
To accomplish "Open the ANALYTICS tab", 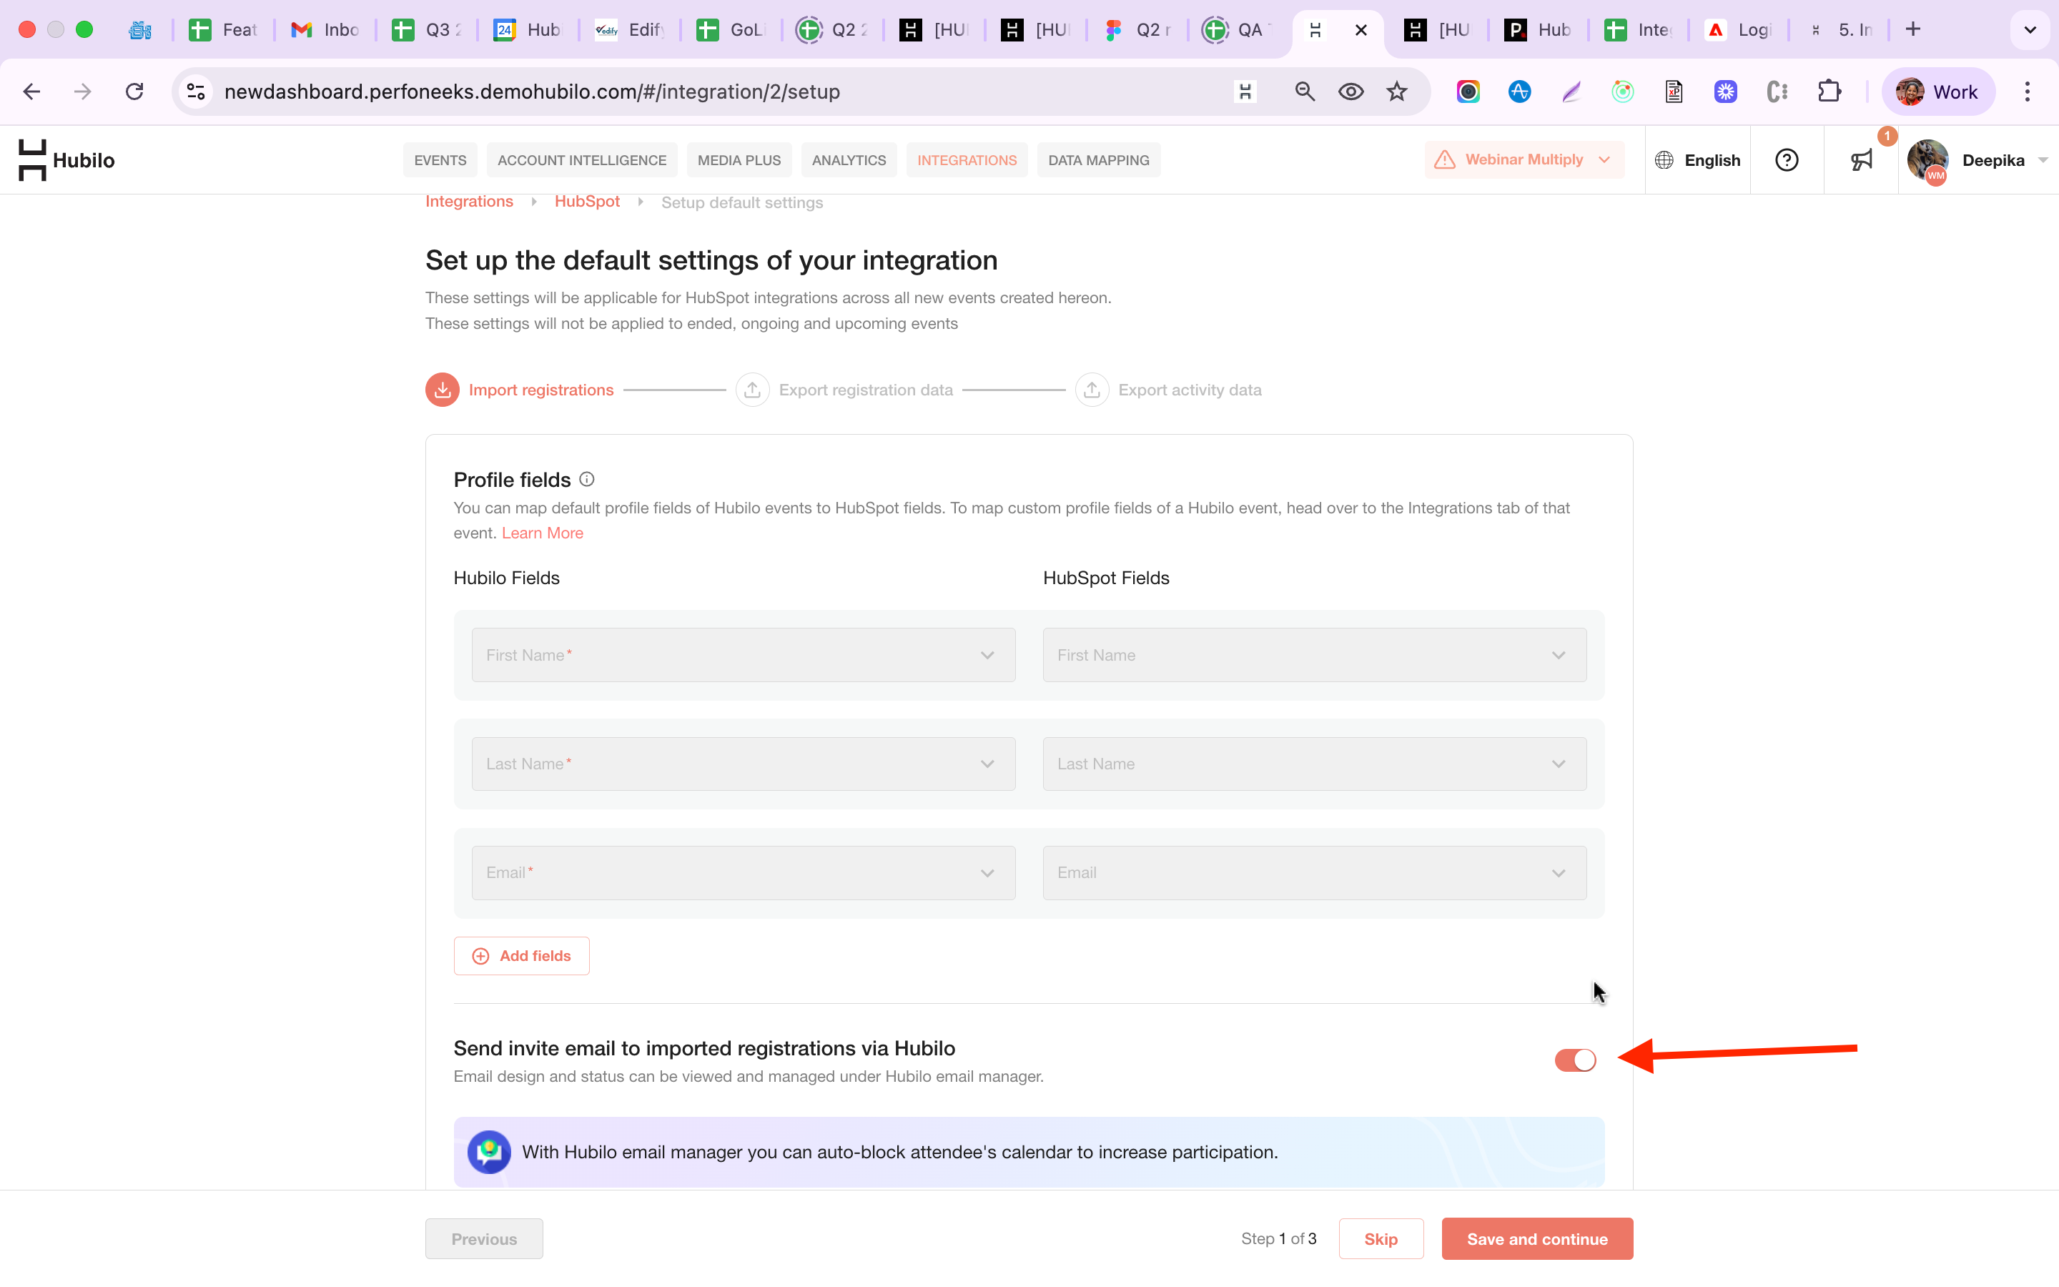I will tap(849, 160).
